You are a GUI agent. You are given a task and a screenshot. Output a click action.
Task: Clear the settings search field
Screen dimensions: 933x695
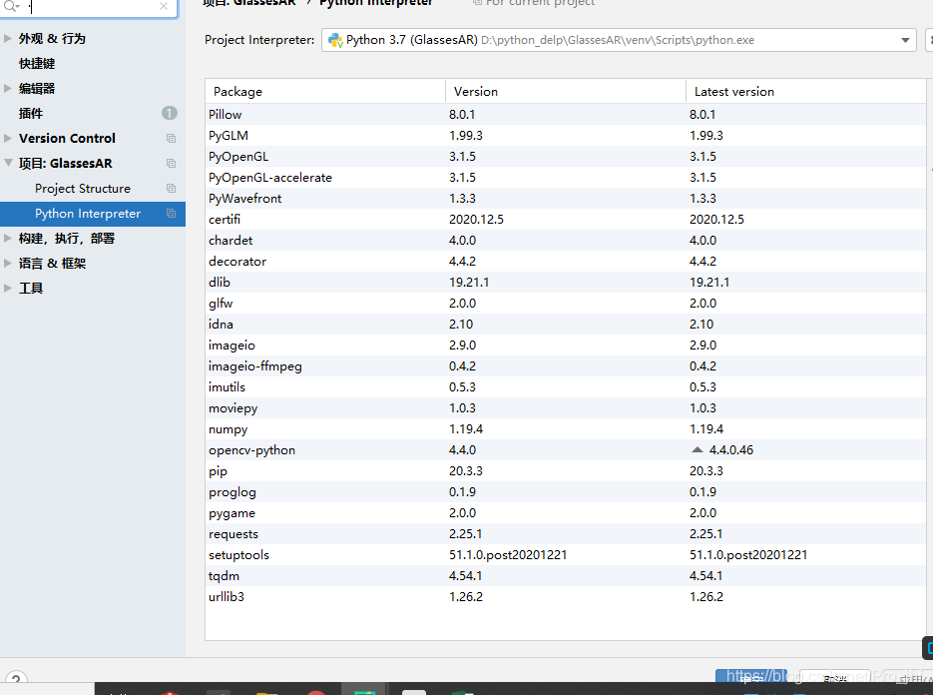click(164, 6)
